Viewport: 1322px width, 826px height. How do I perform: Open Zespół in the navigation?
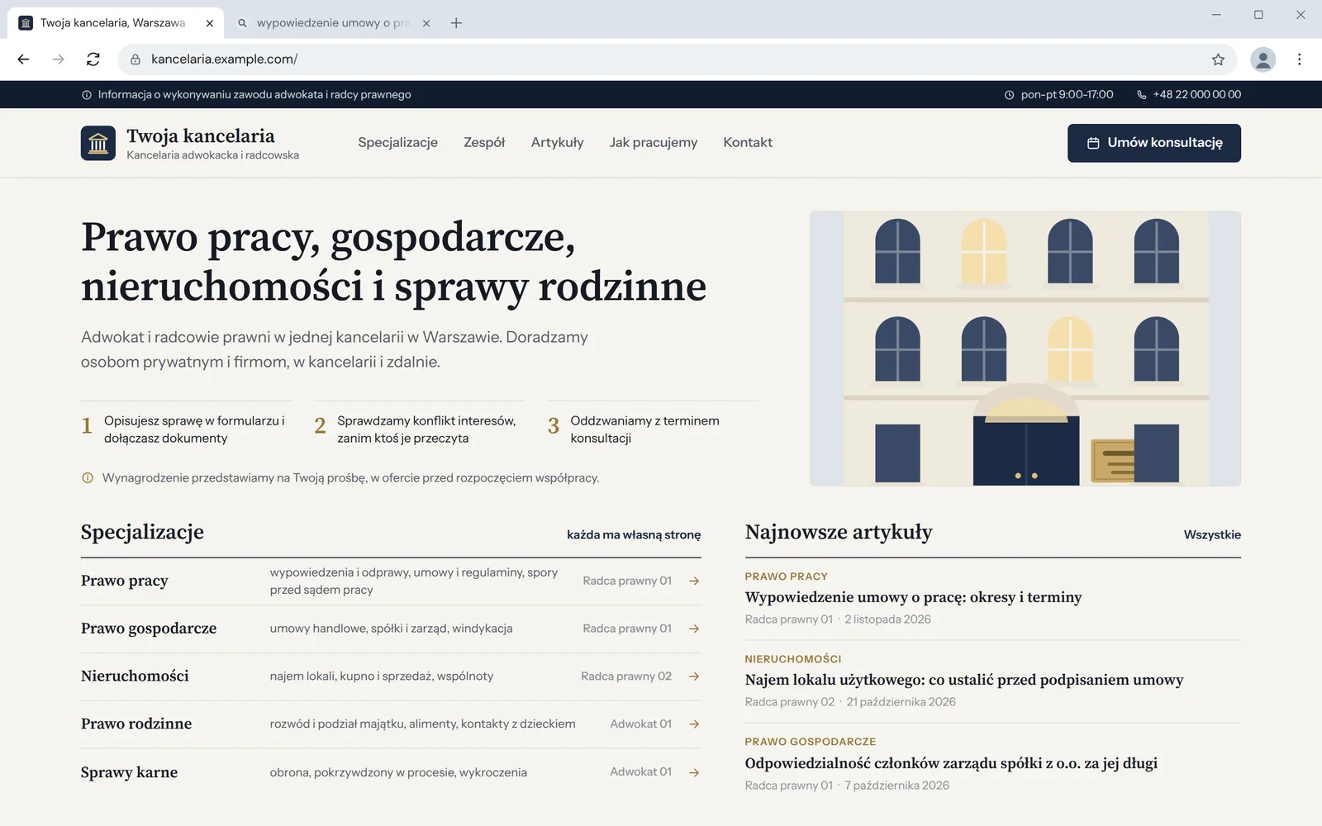[484, 142]
